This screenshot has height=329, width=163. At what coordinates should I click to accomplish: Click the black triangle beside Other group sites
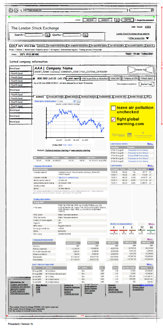147,38
